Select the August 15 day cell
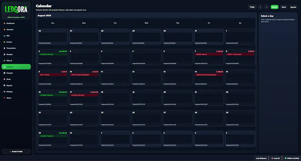Image resolution: width=301 pixels, height=161 pixels. tap(240, 78)
